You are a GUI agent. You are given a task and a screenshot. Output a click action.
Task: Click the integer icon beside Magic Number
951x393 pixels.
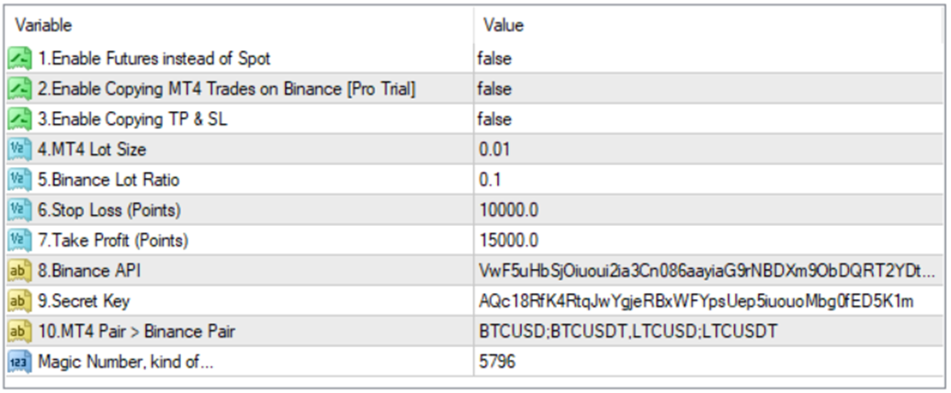click(19, 362)
